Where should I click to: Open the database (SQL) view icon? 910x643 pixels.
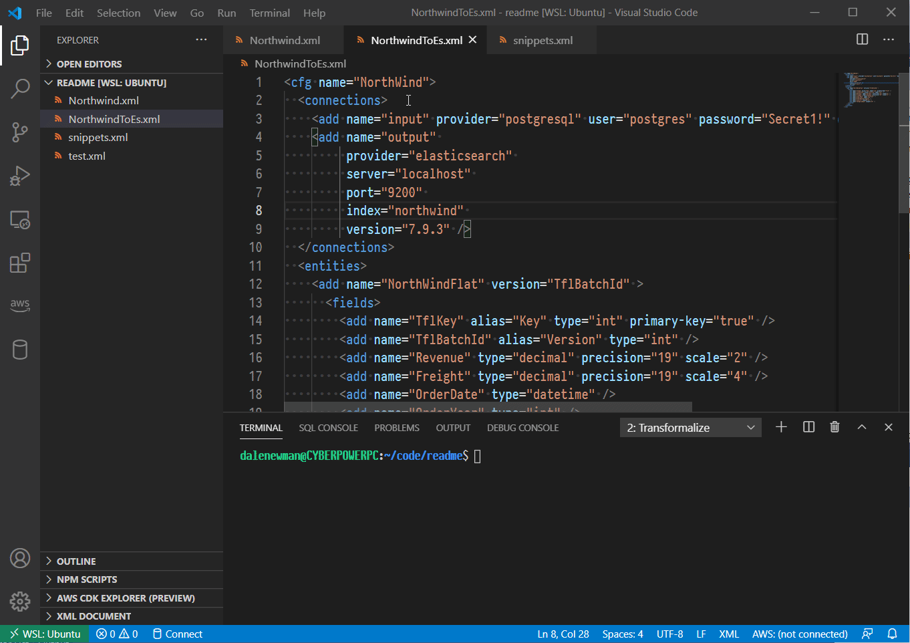pyautogui.click(x=20, y=350)
